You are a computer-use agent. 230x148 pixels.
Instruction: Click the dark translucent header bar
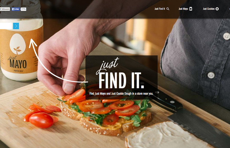pos(115,9)
